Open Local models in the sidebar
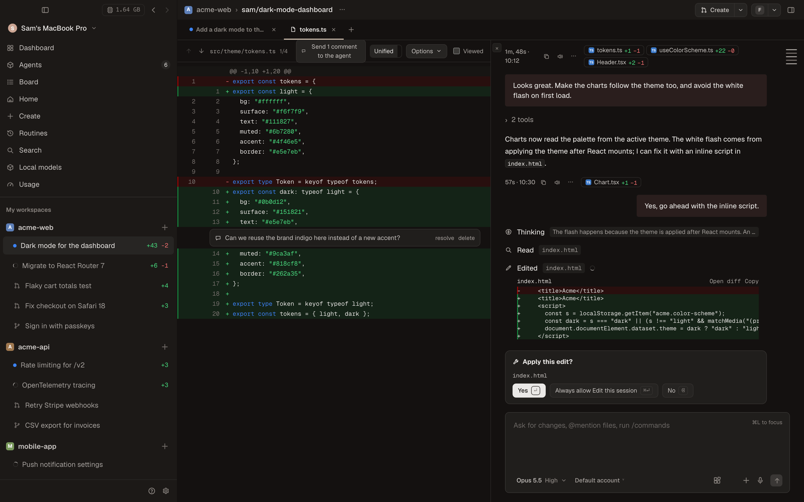The height and width of the screenshot is (502, 804). click(88, 167)
